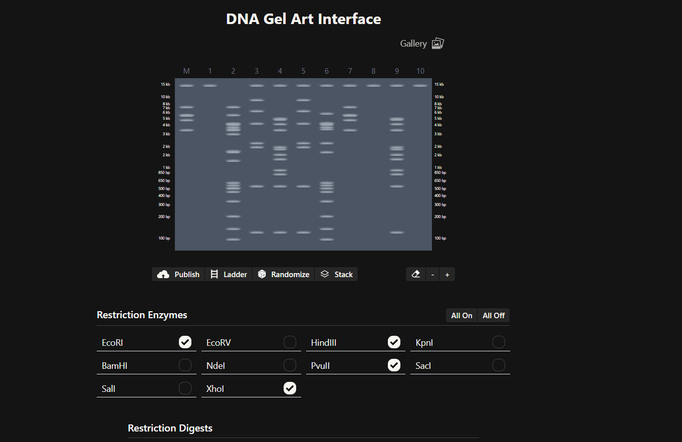This screenshot has height=442, width=682.
Task: Click the 15 kb ladder marker label
Action: coord(165,84)
